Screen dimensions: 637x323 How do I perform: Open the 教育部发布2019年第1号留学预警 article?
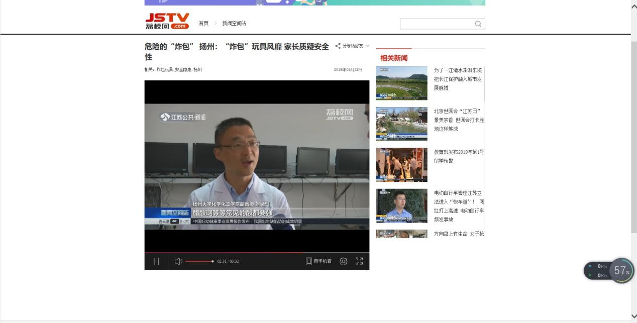pos(459,156)
